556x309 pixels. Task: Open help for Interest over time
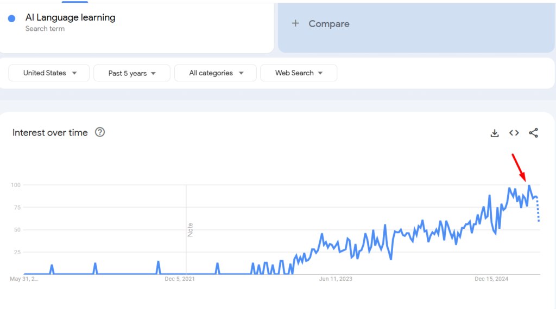pyautogui.click(x=100, y=132)
